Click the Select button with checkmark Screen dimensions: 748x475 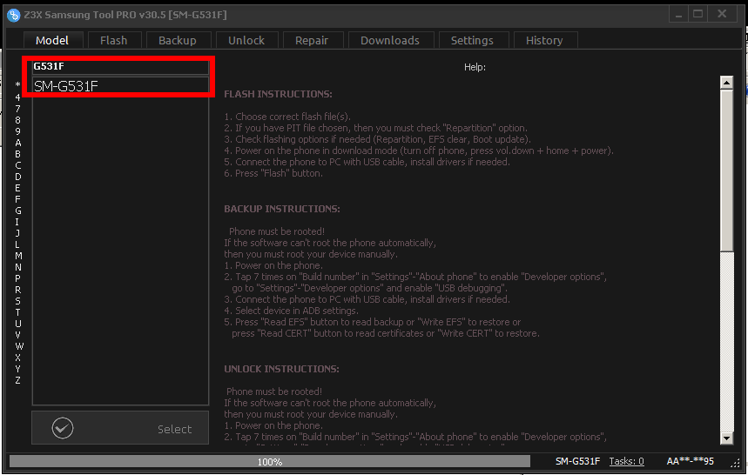[120, 428]
